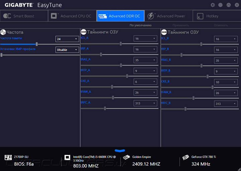Click the CKE_A slider handle
241x171 pixels.
click(112, 87)
